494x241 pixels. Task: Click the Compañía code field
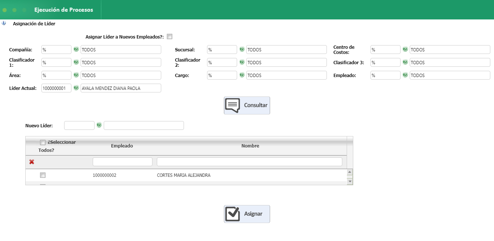(56, 50)
